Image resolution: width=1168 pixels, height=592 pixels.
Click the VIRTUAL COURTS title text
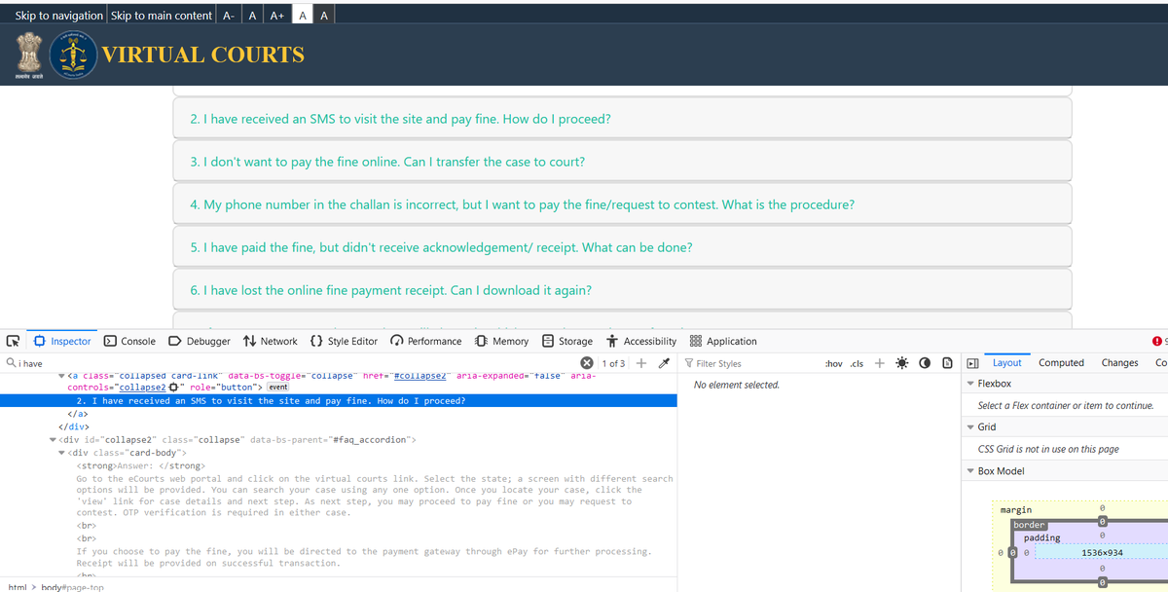[x=204, y=55]
